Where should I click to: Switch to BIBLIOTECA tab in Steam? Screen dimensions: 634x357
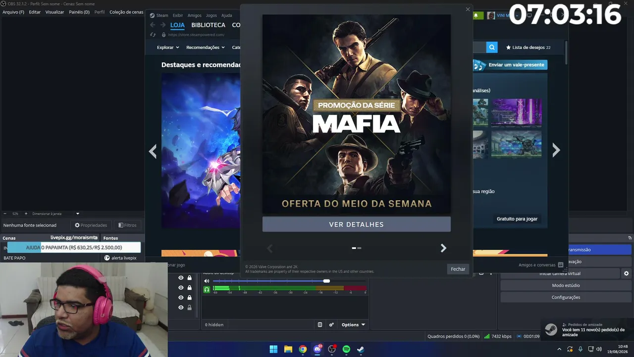(208, 25)
